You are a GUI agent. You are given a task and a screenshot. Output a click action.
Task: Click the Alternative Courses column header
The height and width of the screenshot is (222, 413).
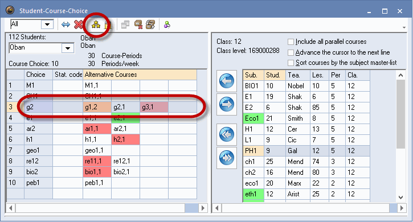[x=140, y=75]
